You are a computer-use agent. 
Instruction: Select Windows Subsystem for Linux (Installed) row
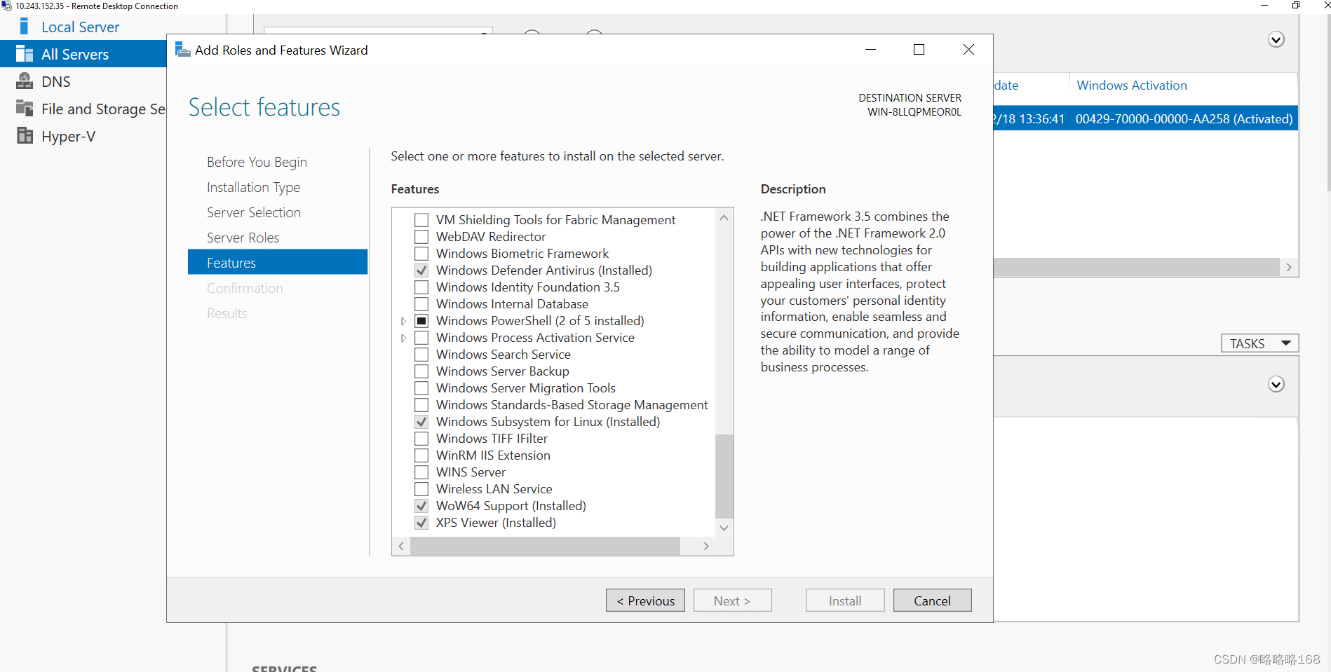[548, 422]
